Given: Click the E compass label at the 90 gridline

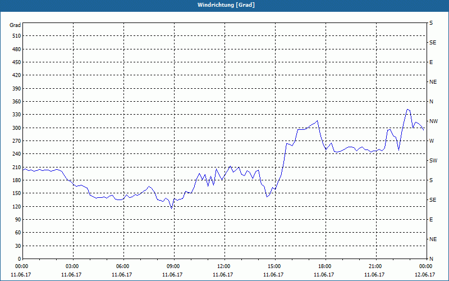Looking at the screenshot, I should (x=431, y=220).
